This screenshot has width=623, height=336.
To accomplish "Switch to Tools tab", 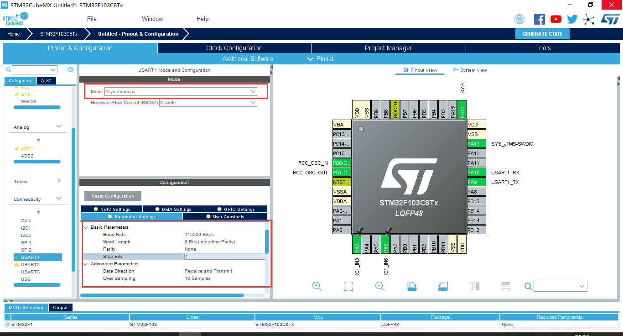I will [x=543, y=48].
